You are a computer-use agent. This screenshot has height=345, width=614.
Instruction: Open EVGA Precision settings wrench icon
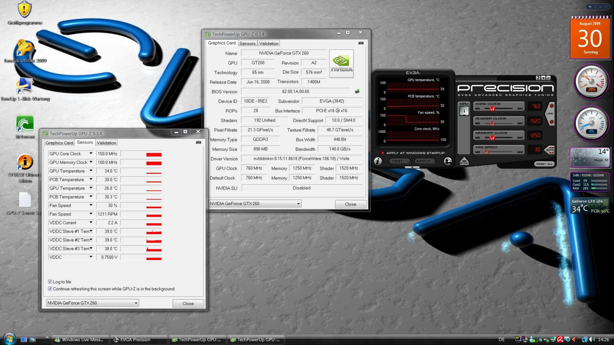pyautogui.click(x=448, y=161)
